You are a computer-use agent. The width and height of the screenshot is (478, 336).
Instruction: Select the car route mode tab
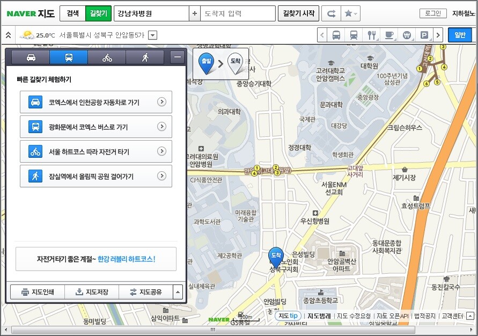(x=31, y=57)
